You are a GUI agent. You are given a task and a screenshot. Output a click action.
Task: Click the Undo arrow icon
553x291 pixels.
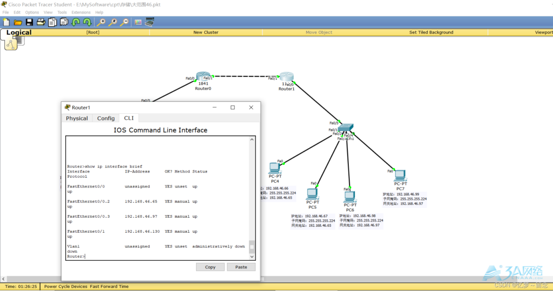point(76,22)
